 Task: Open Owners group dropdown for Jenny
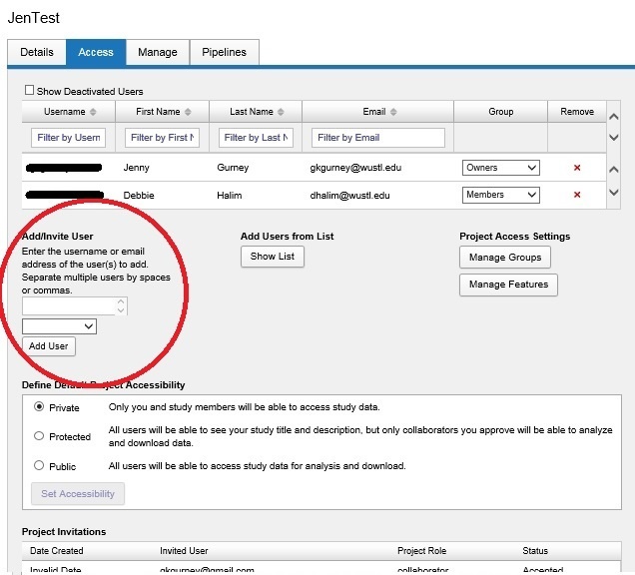point(500,168)
